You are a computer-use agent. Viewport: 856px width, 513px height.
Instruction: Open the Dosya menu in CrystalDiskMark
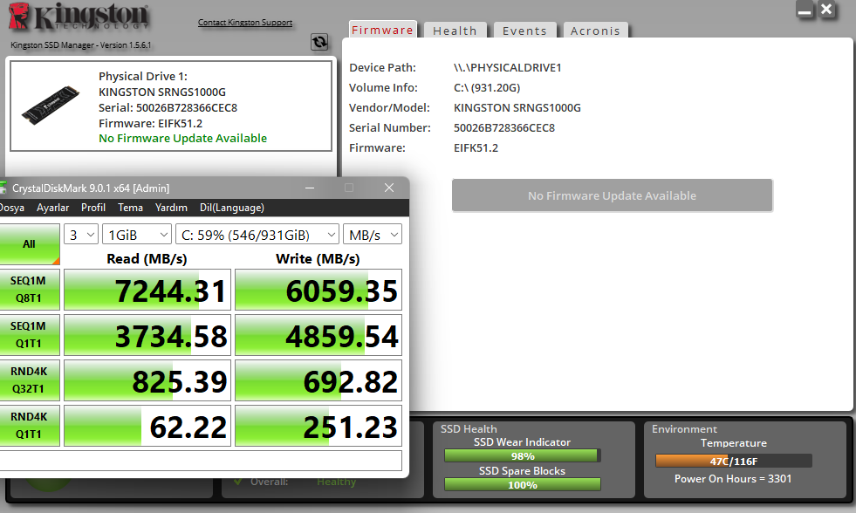[x=11, y=208]
